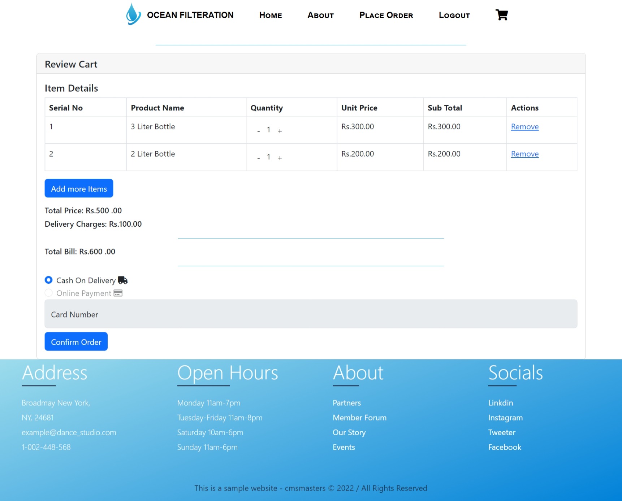Click the Confirm Order button
The image size is (622, 501).
[76, 341]
